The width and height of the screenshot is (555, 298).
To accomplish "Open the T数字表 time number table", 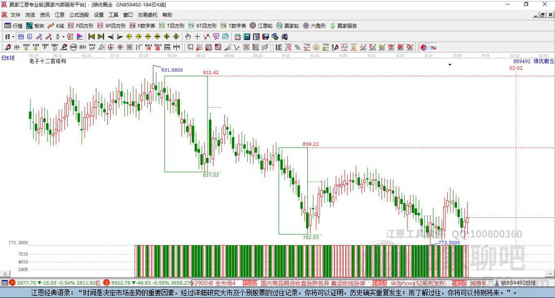I will click(x=233, y=26).
